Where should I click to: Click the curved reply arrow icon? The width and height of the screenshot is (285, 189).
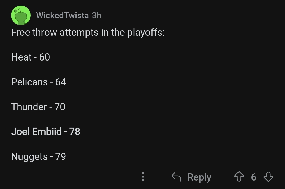176,177
